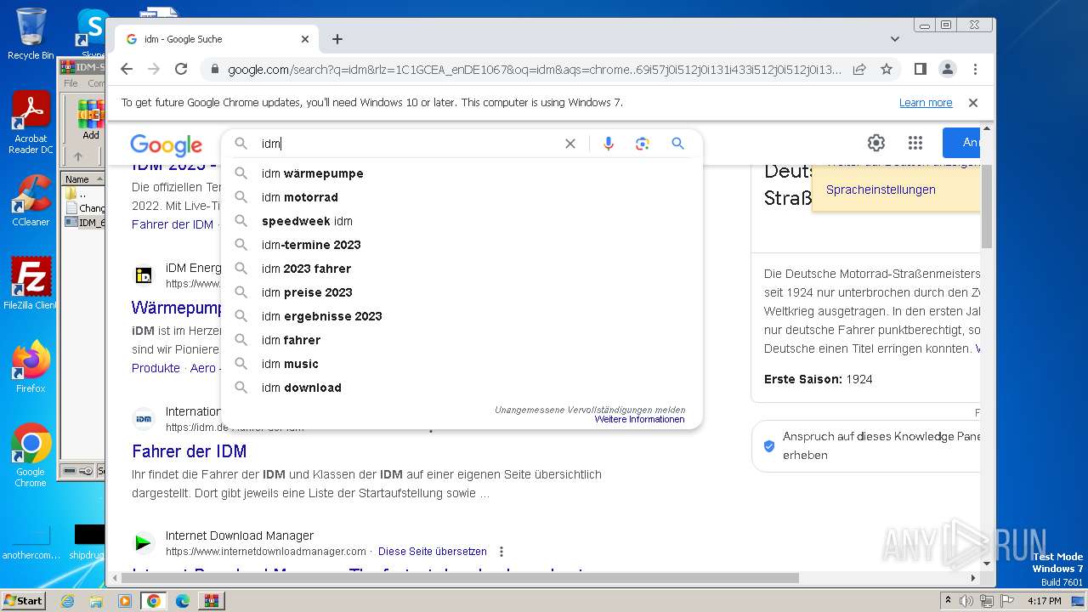Open the Learn more link in update bar
This screenshot has width=1088, height=612.
pyautogui.click(x=926, y=103)
